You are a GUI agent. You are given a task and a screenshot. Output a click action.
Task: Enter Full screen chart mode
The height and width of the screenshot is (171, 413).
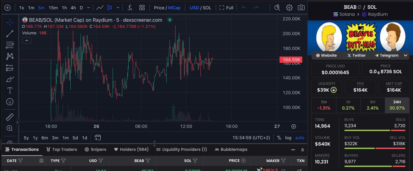(x=226, y=8)
